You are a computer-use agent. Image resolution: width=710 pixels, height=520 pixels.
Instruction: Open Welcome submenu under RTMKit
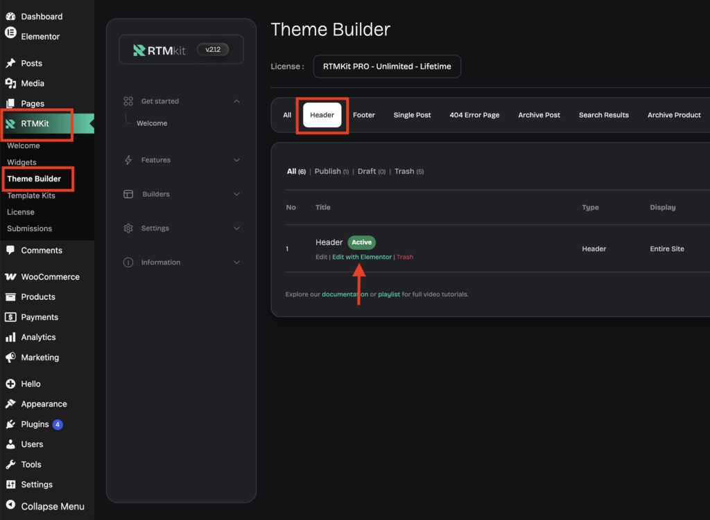point(24,145)
